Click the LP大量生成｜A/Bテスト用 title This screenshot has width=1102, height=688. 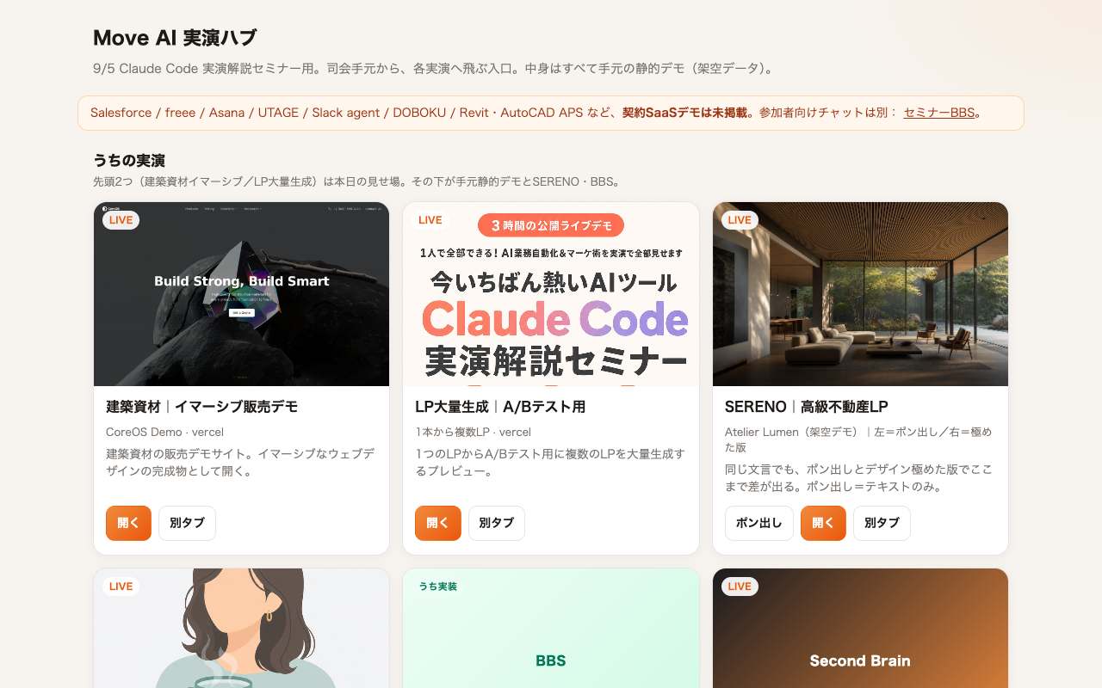pos(500,407)
